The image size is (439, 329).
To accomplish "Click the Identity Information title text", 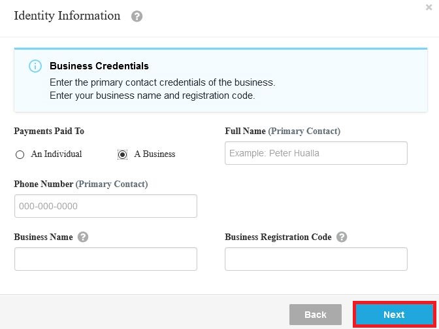I will 67,16.
